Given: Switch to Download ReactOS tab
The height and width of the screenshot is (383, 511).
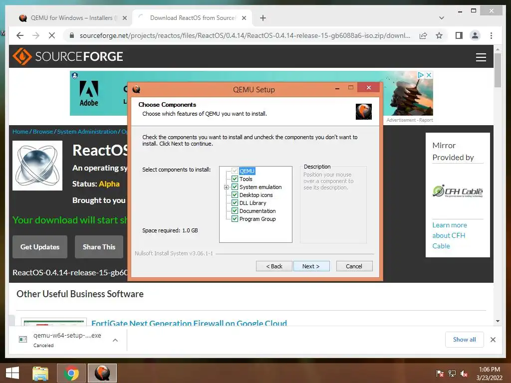Looking at the screenshot, I should [192, 18].
